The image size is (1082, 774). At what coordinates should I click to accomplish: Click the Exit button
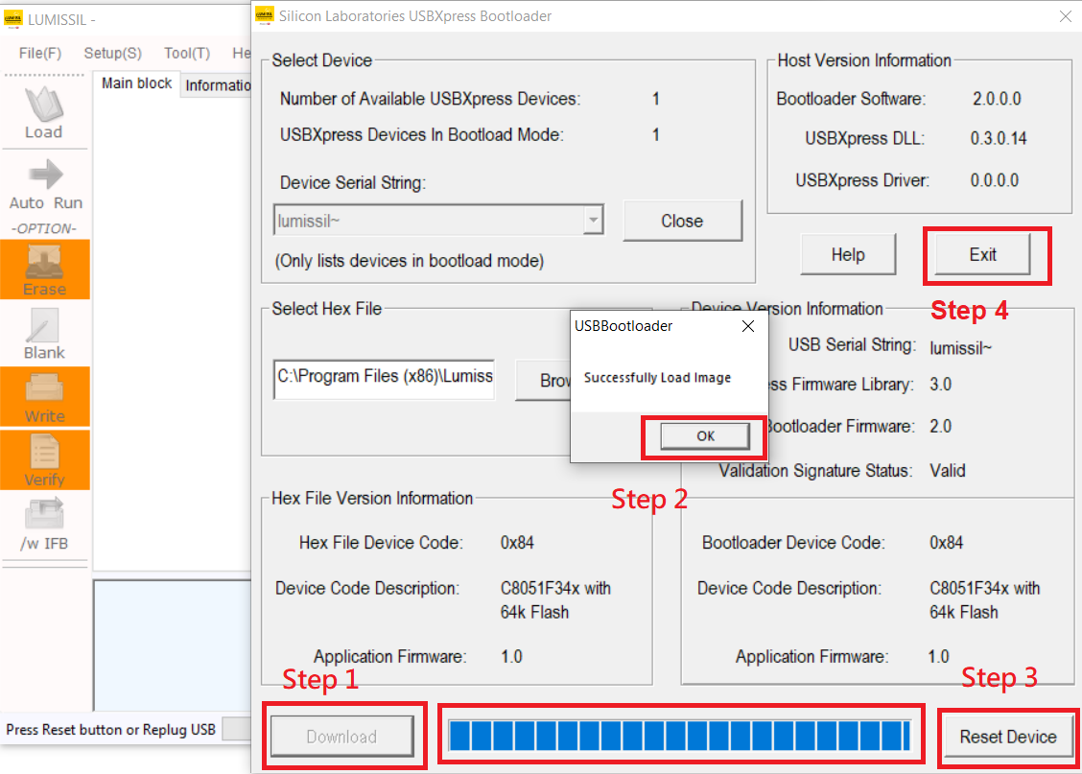point(982,255)
